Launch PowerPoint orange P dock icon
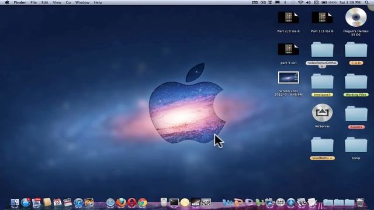374x210 pixels. (238, 202)
